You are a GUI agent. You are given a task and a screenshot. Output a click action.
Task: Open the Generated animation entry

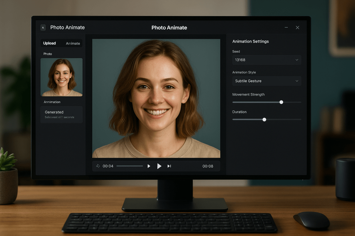pos(61,115)
